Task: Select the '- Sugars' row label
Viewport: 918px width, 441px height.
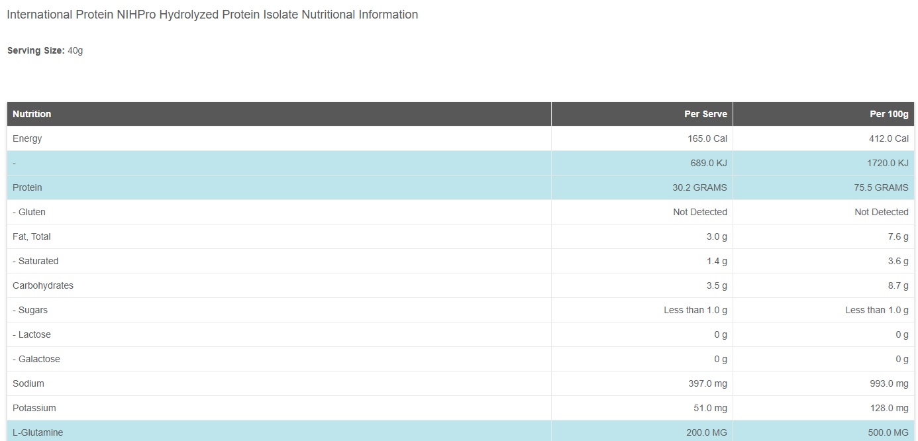Action: 30,310
